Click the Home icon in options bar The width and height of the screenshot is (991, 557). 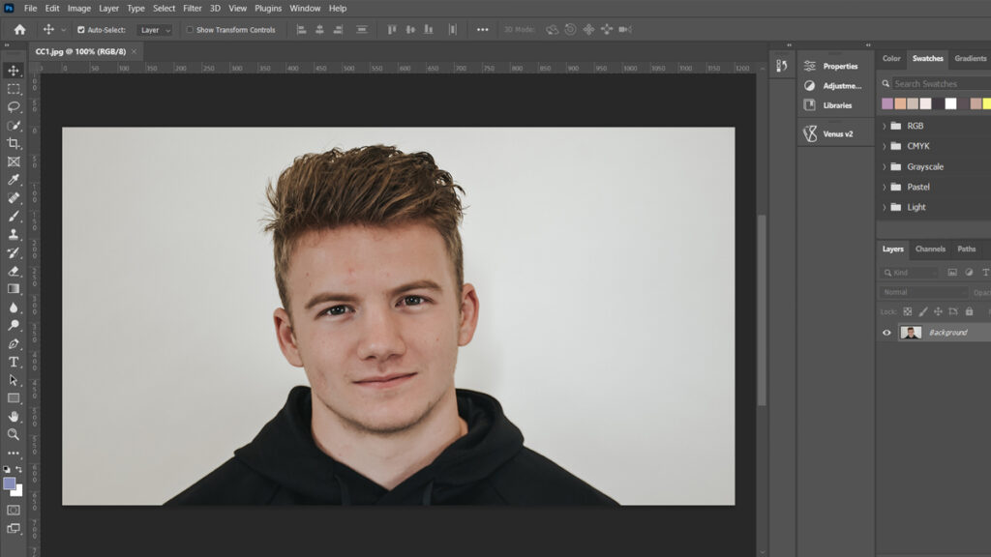[x=19, y=30]
